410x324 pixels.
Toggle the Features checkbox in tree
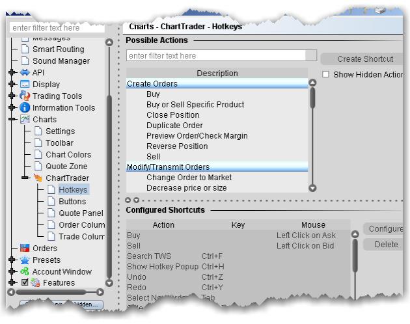tap(25, 283)
